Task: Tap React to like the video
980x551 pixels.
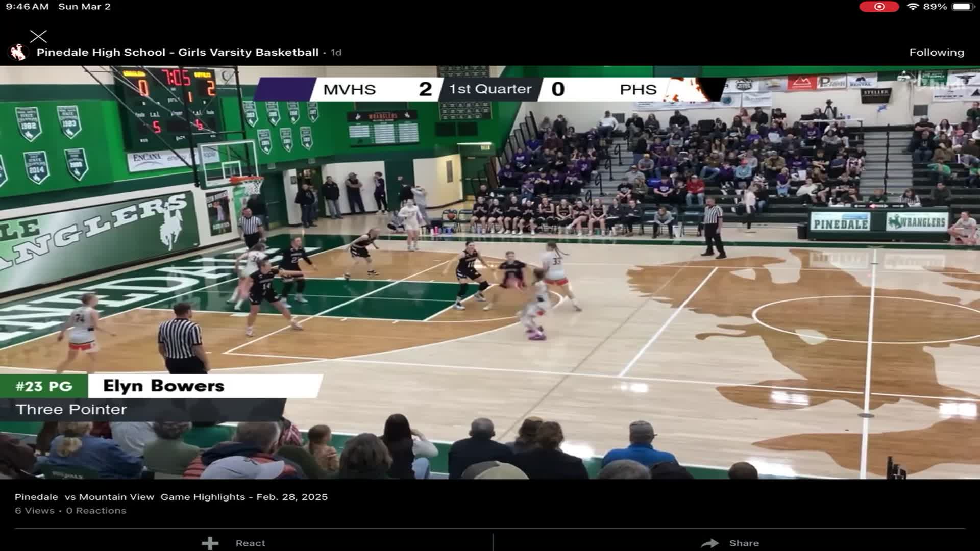Action: click(250, 543)
